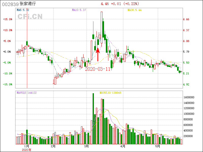This screenshot has width=203, height=152.
Task: Click the stock code 002839
Action: pos(10,4)
